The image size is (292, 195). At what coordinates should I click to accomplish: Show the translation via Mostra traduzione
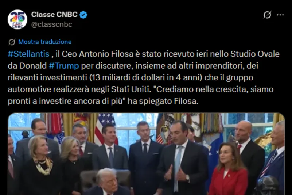coord(45,42)
